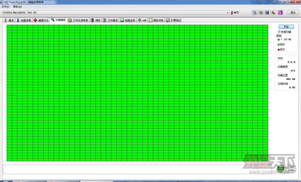Open the 帮助(H) menu
301x182 pixels.
[17, 7]
